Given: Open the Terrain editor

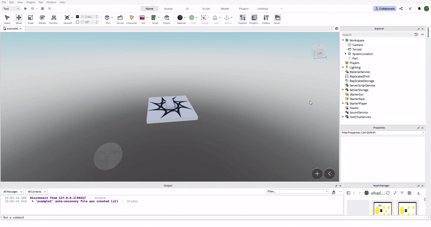Looking at the screenshot, I should 120,19.
